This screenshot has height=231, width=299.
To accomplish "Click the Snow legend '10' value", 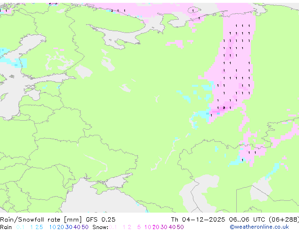I will pos(148,227).
